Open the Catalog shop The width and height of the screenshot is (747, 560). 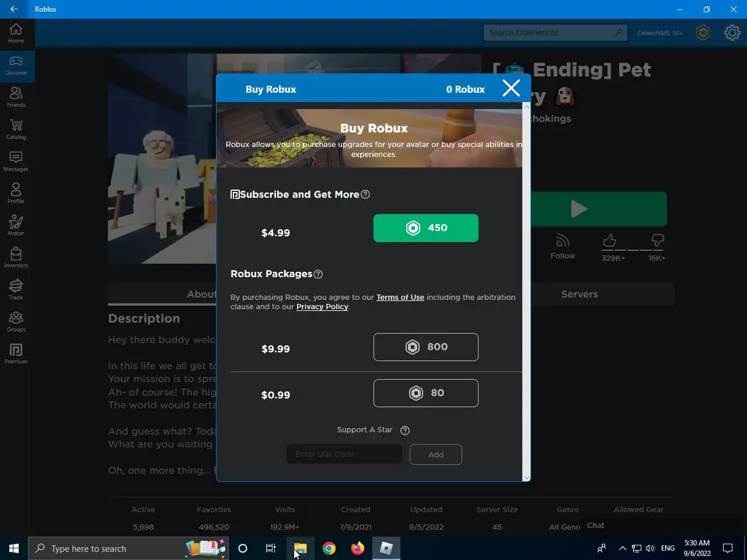click(16, 129)
